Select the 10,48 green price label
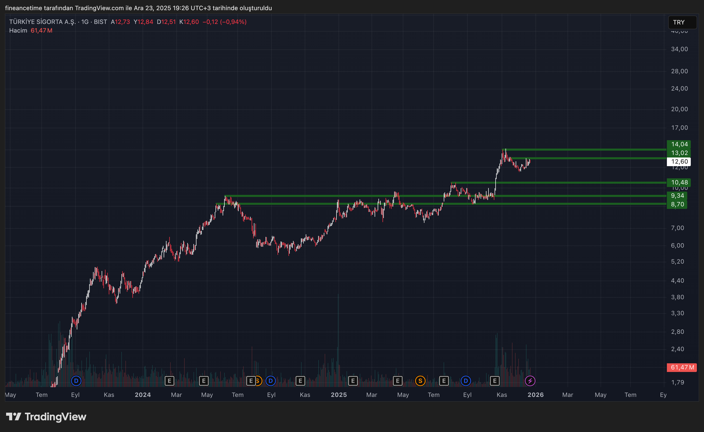The image size is (704, 432). tap(679, 182)
